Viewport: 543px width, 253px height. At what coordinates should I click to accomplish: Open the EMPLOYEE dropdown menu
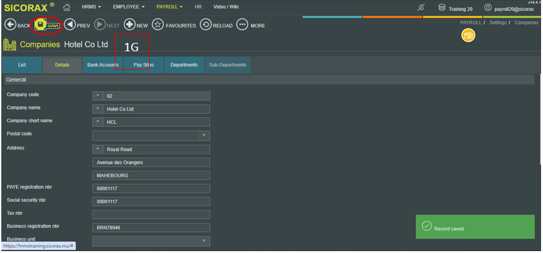tap(129, 7)
